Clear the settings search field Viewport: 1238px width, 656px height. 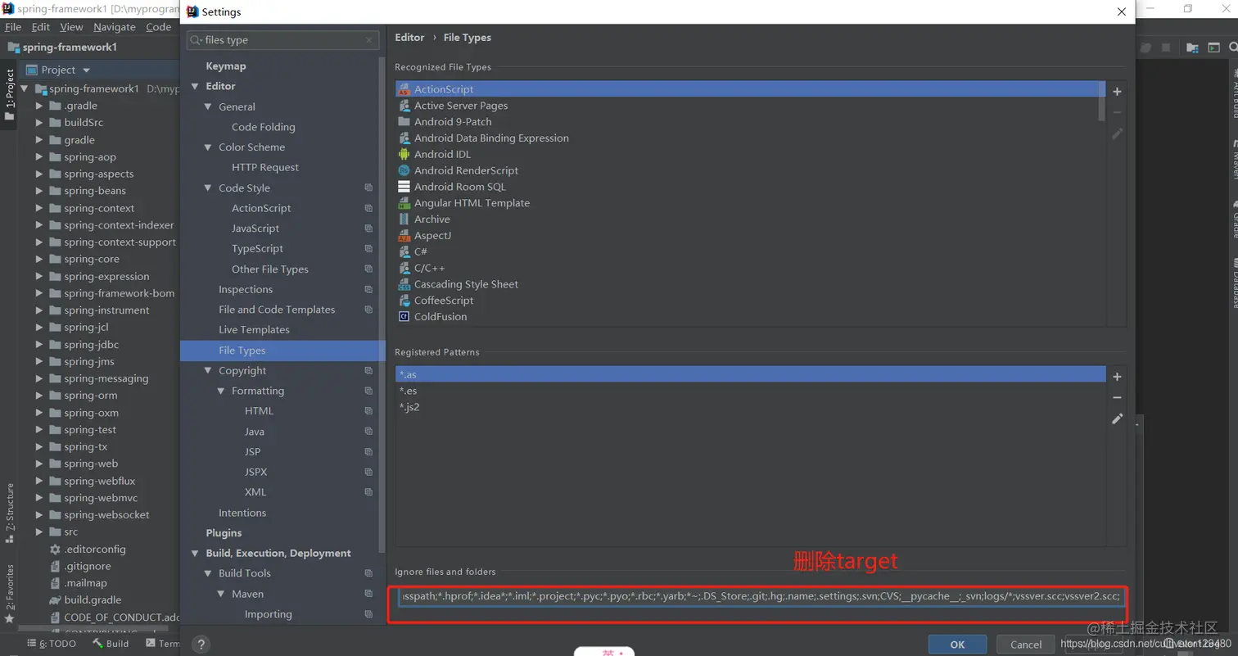pyautogui.click(x=368, y=40)
